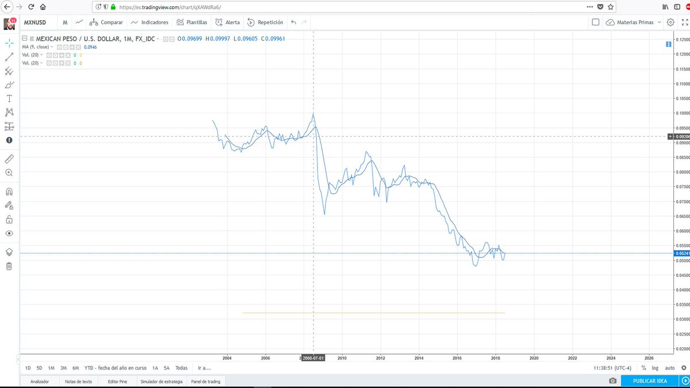Open the pitchfork drawing tools
This screenshot has width=690, height=388.
coord(9,71)
